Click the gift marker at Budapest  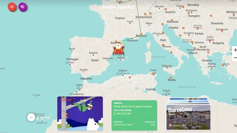coord(188,13)
